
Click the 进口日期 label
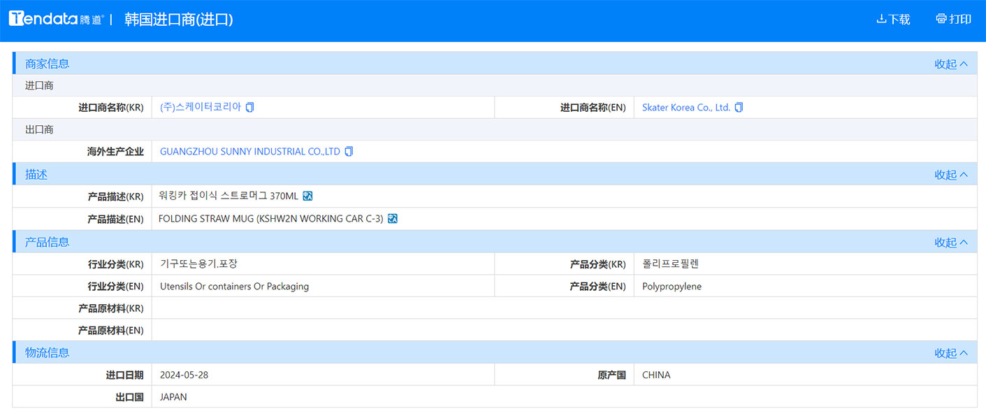click(125, 375)
